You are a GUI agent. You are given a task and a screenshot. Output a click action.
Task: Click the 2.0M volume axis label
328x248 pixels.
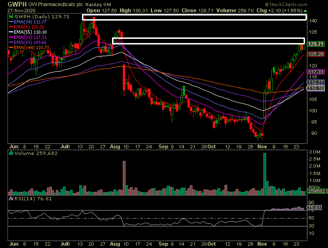[x=314, y=166]
